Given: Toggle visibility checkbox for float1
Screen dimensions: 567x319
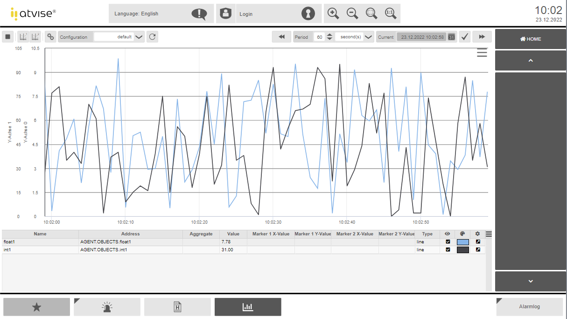Looking at the screenshot, I should [x=448, y=242].
